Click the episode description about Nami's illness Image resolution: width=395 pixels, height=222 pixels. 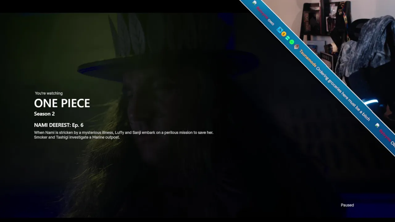pos(123,135)
